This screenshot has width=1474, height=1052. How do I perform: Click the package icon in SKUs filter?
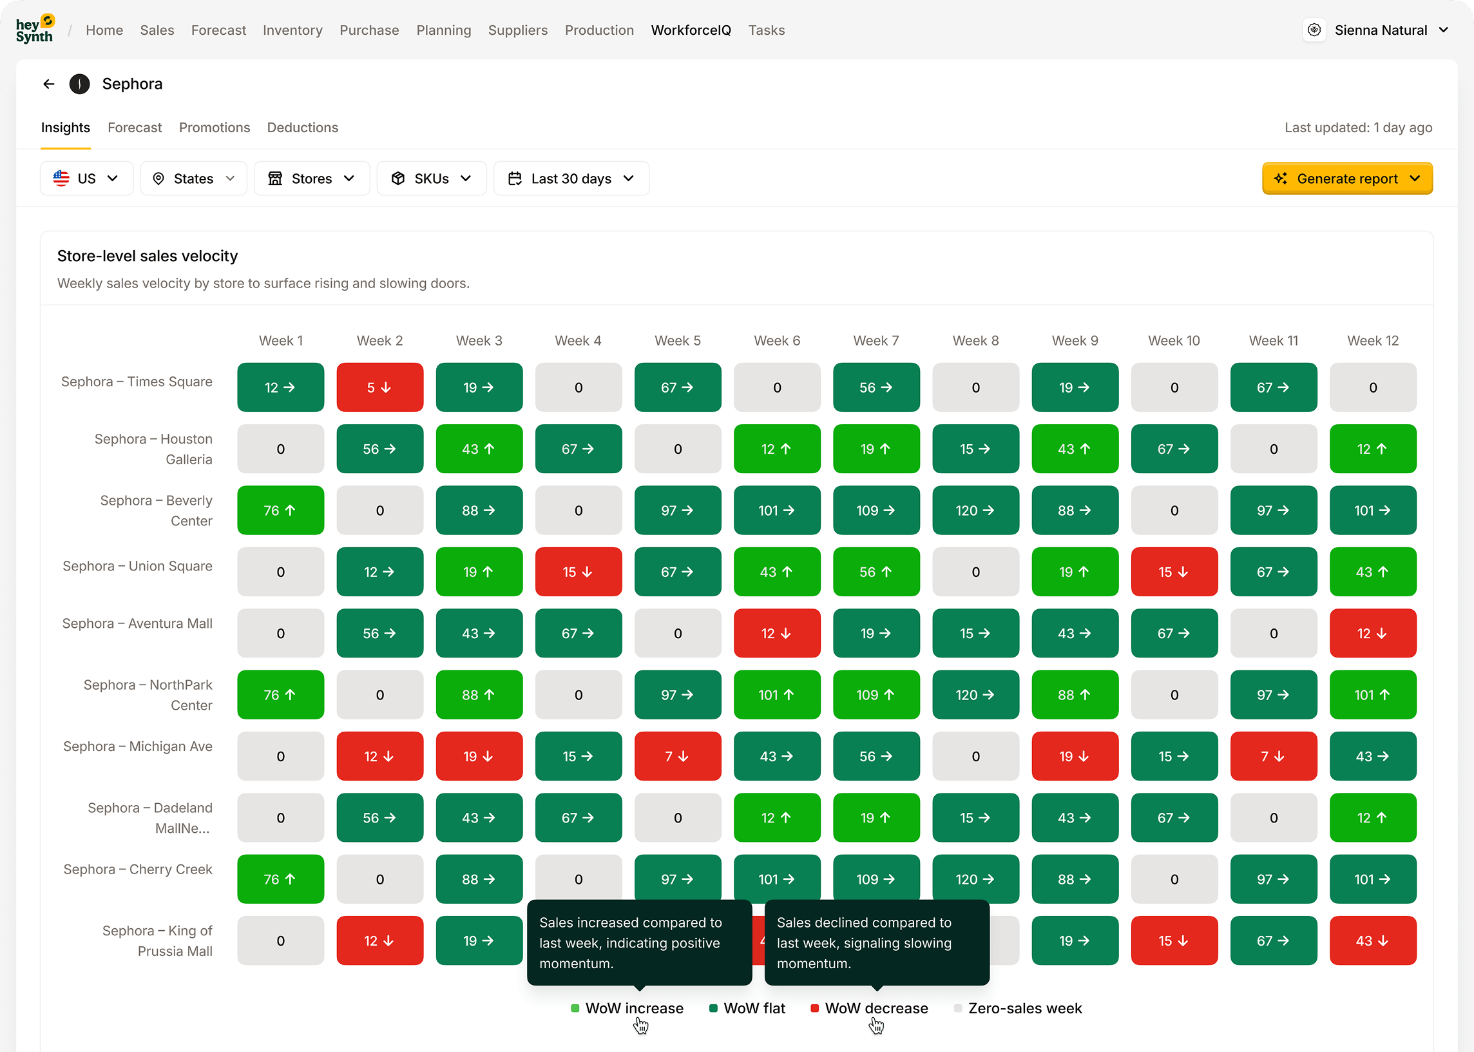[x=398, y=178]
